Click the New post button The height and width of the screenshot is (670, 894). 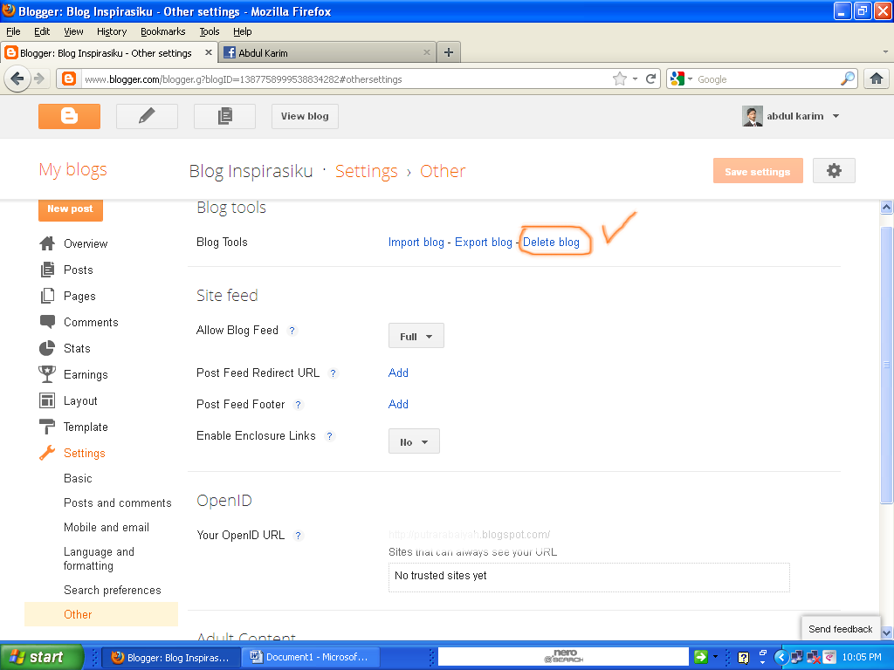[70, 209]
